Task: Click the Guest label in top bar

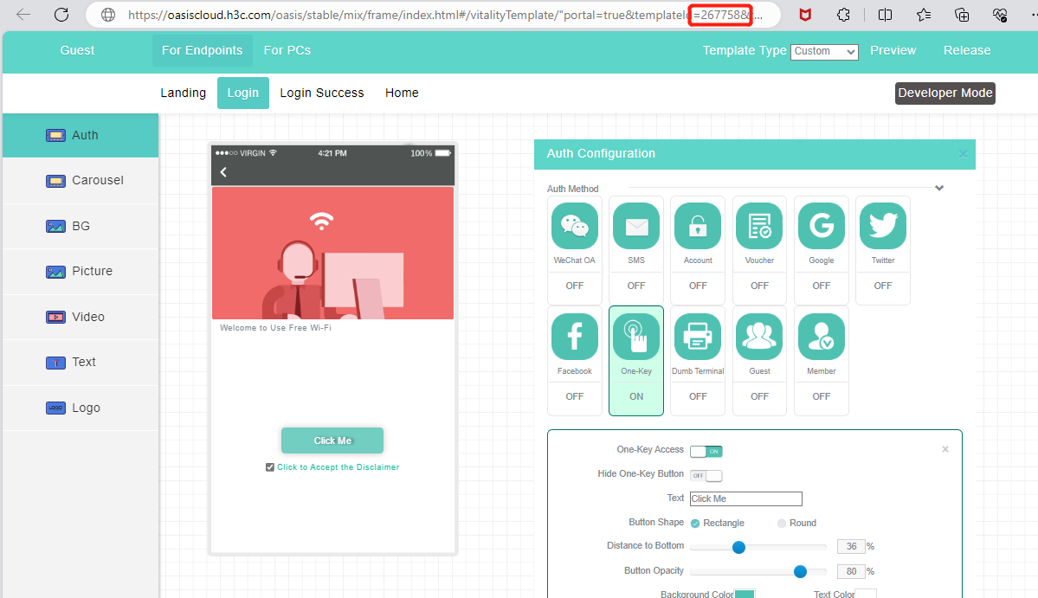Action: 77,50
